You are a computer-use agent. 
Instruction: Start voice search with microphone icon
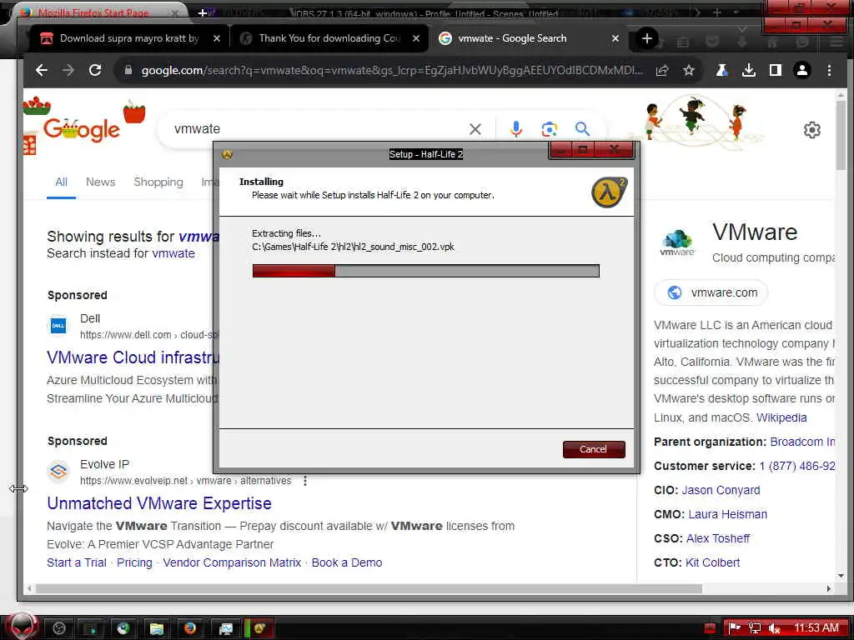516,129
